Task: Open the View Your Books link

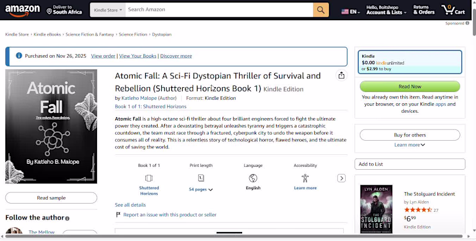Action: [137, 56]
